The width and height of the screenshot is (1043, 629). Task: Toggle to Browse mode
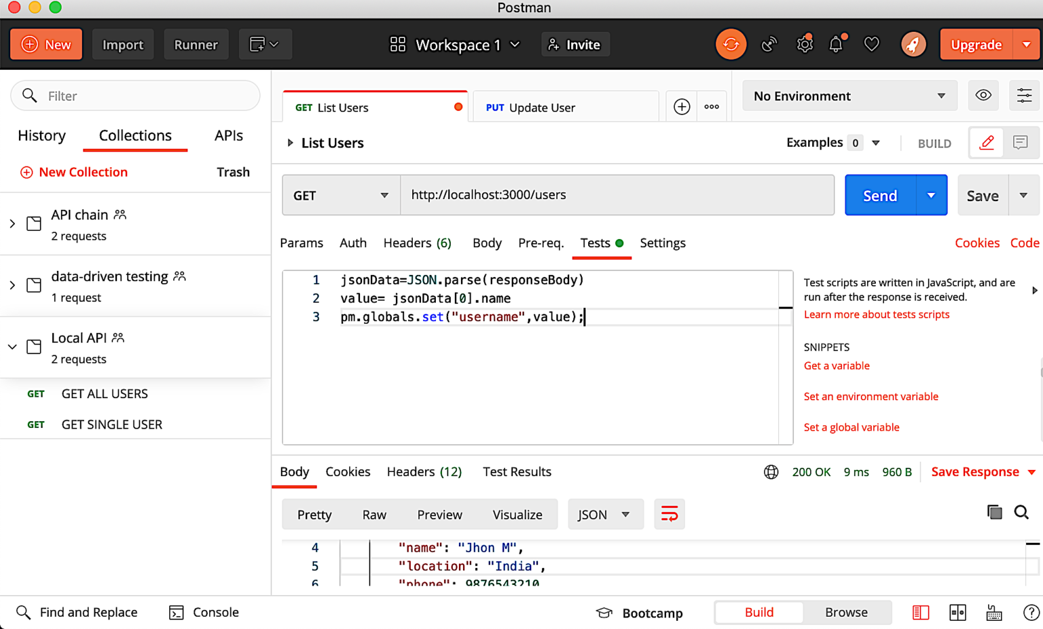846,613
